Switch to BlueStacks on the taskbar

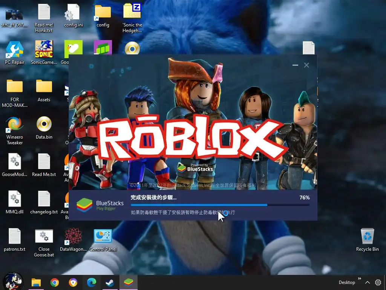[x=128, y=282]
